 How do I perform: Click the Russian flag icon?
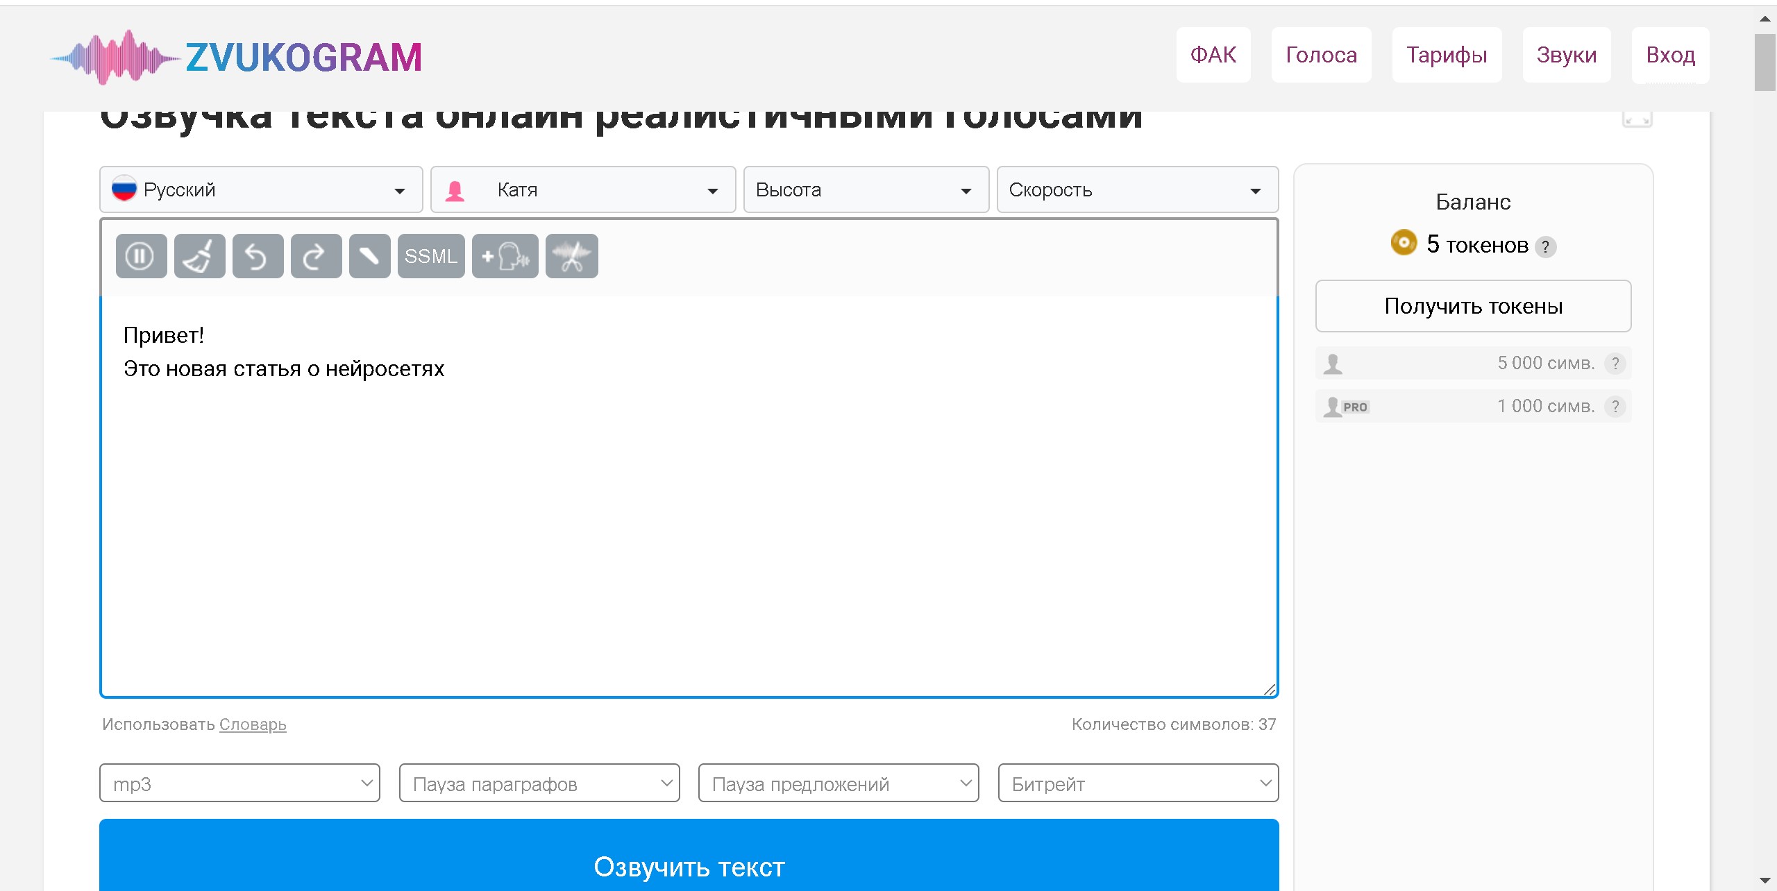click(124, 189)
